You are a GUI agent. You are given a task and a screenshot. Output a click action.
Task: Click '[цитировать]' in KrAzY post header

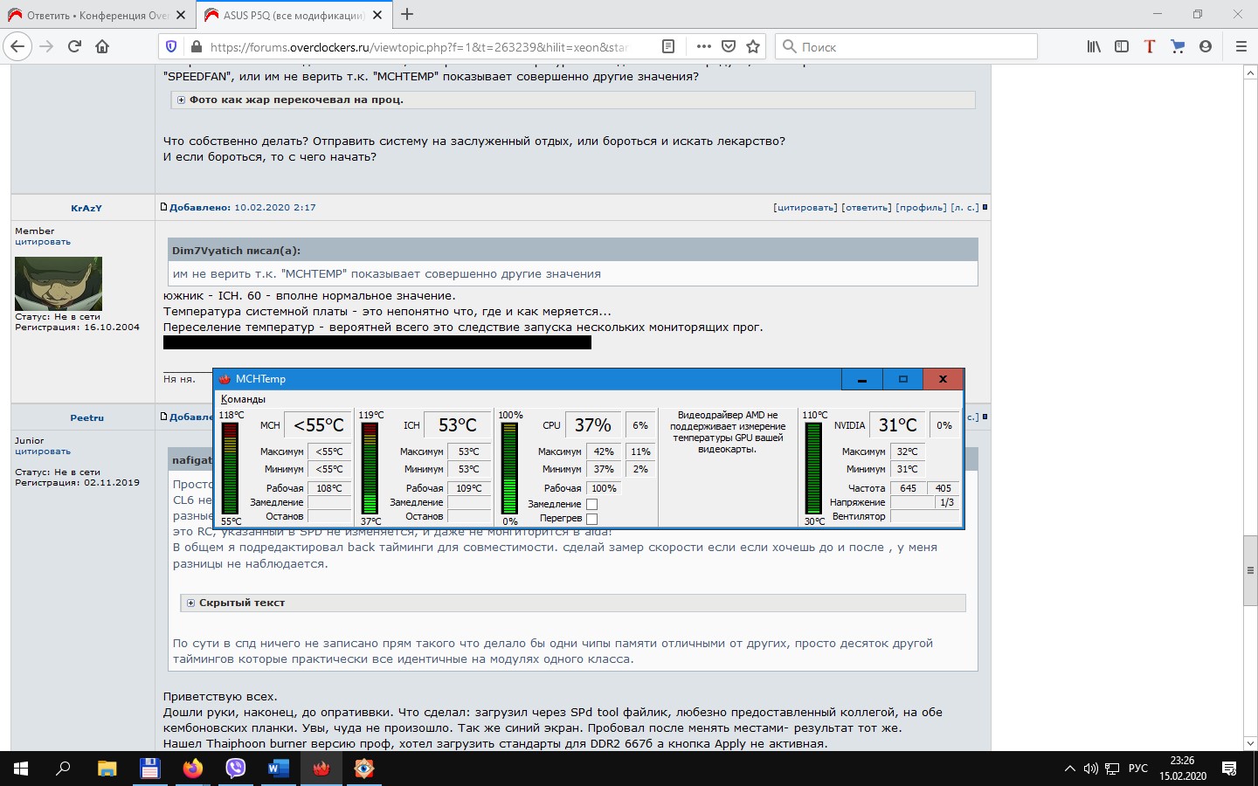point(805,208)
